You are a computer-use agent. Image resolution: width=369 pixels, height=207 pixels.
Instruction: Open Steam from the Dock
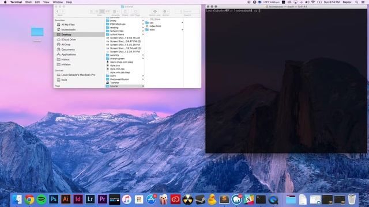coord(200,200)
